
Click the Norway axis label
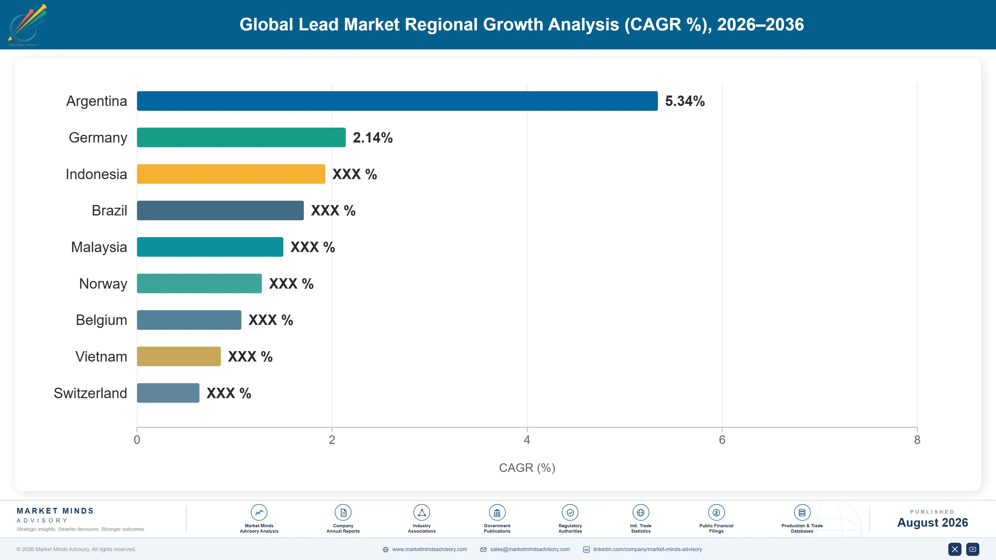[103, 284]
